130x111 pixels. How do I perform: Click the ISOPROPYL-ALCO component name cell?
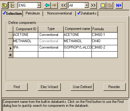tap(78, 48)
